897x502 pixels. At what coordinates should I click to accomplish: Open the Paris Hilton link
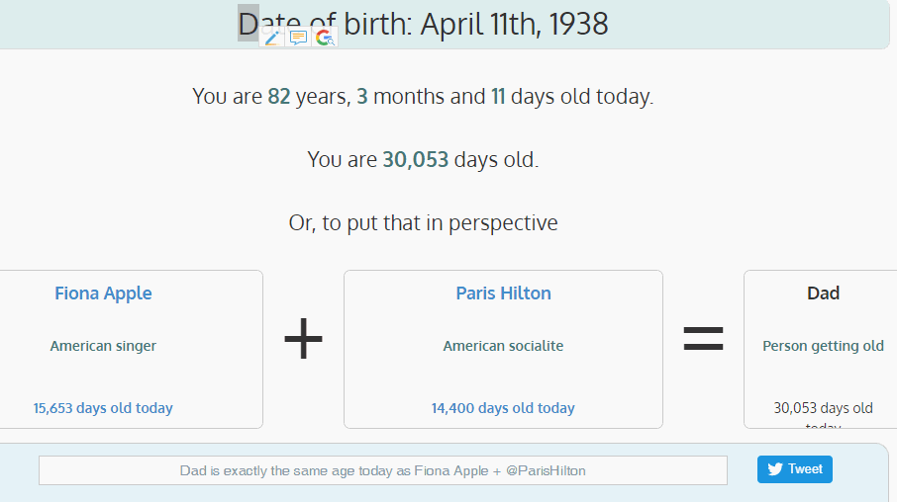tap(503, 293)
